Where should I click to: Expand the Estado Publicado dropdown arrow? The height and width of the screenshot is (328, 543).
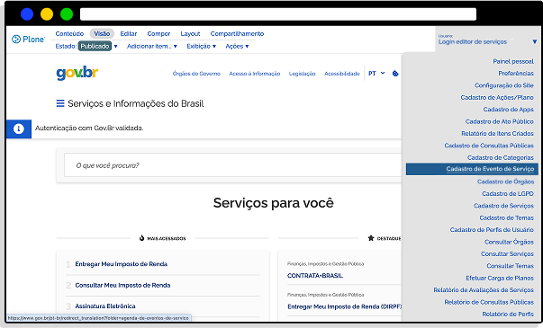pos(115,47)
